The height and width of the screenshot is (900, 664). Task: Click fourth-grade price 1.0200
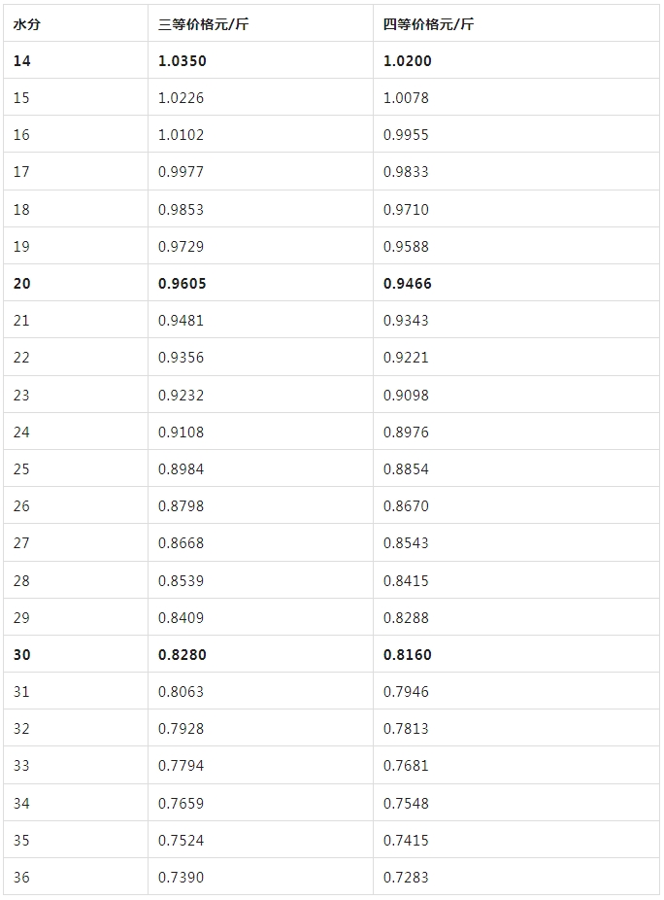click(408, 61)
